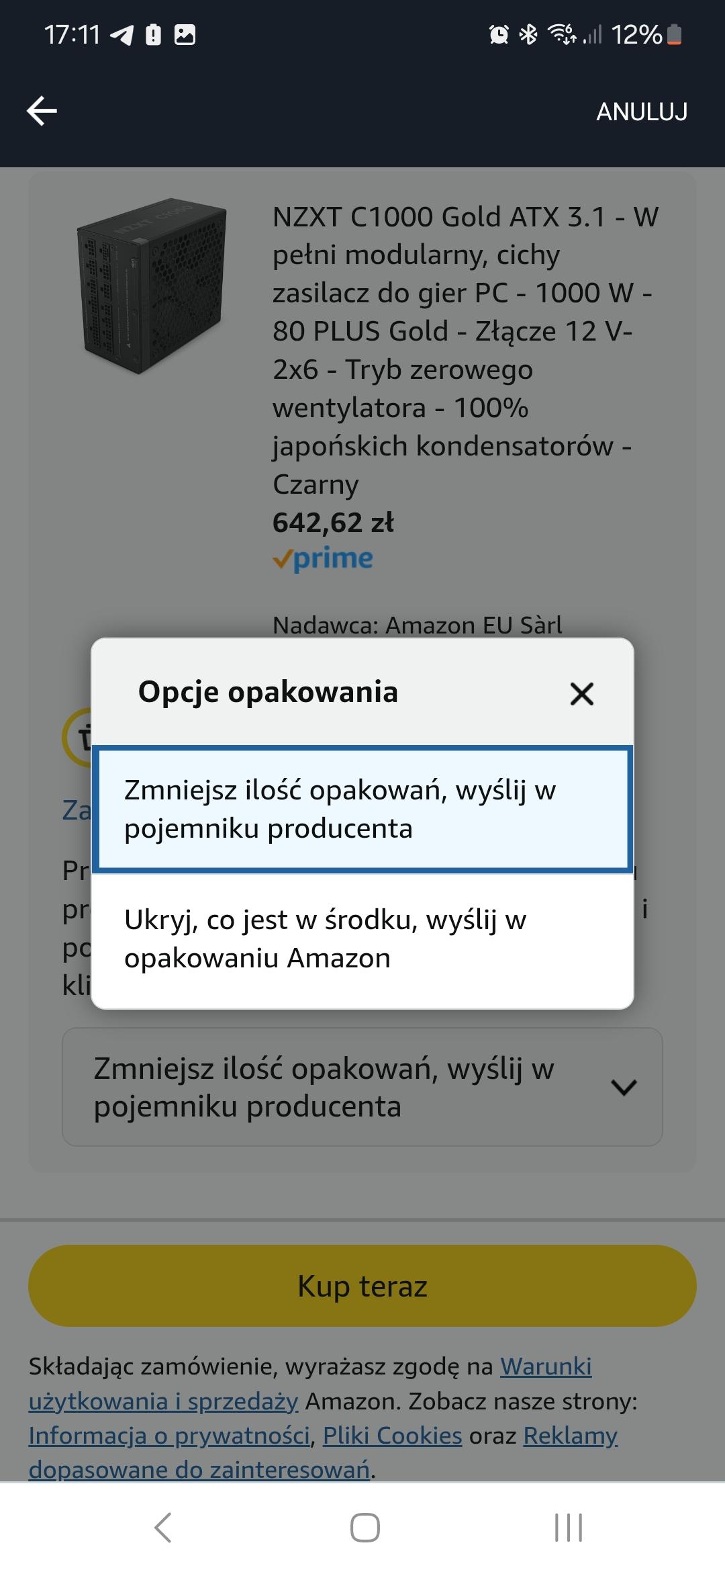Tap the prime badge logo
This screenshot has height=1572, width=725.
tap(323, 559)
